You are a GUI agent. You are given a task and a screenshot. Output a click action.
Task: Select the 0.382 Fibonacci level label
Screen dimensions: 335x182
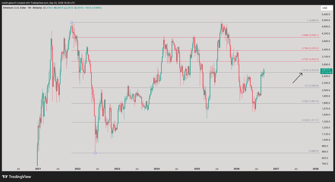[310, 101]
